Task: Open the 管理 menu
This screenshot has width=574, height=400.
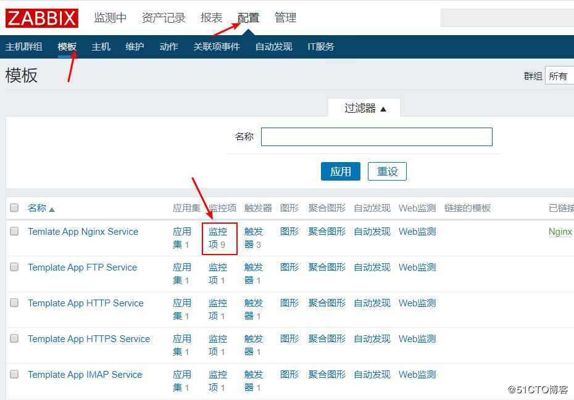Action: pos(285,17)
